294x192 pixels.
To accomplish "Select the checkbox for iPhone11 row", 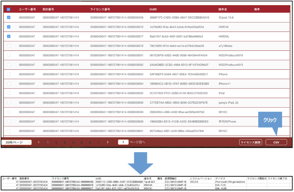I will [x=8, y=84].
